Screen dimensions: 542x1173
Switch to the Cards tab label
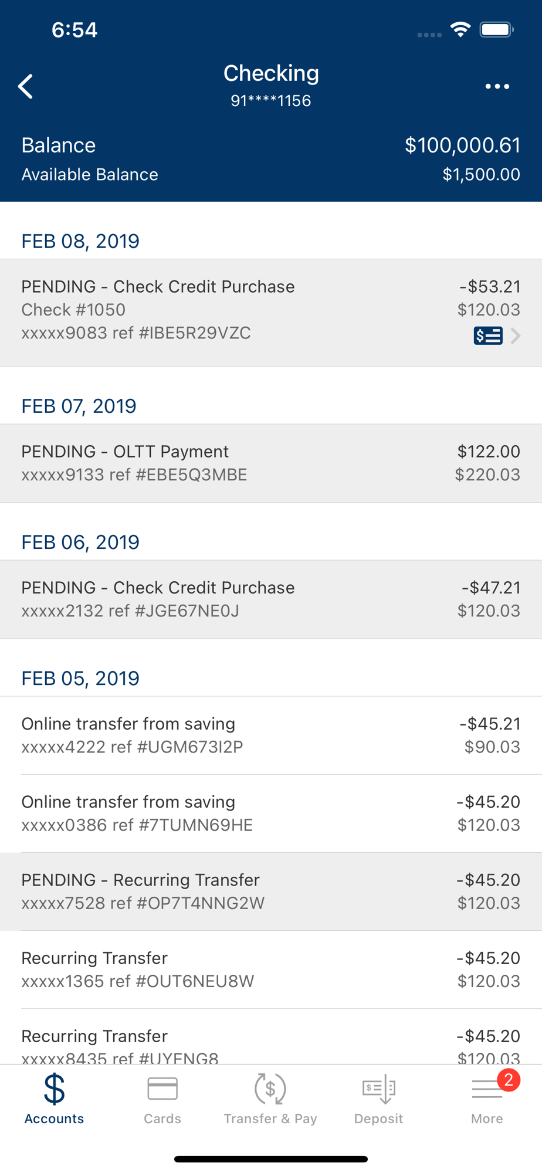pyautogui.click(x=162, y=1118)
